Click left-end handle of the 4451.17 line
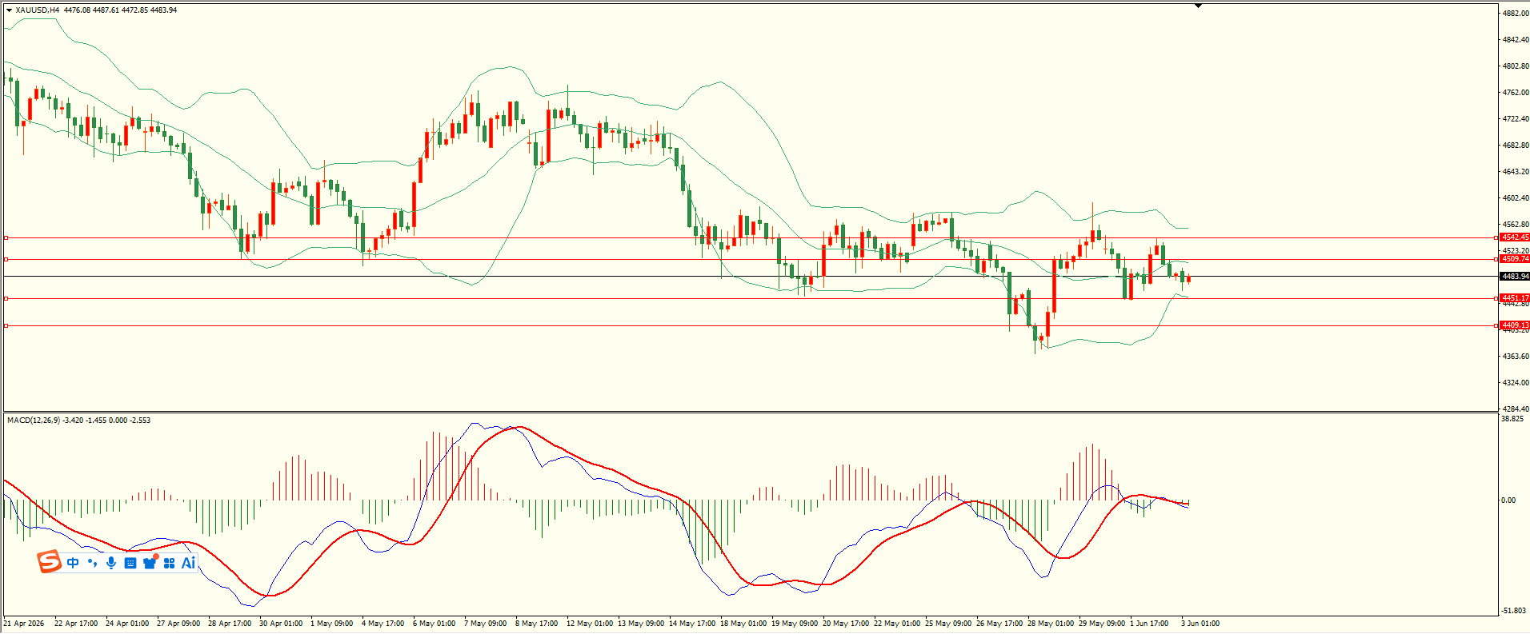The image size is (1530, 634). click(x=6, y=298)
